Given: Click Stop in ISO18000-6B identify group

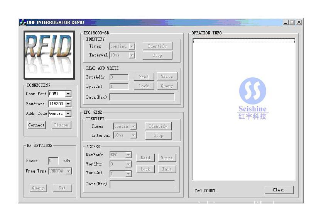Looking at the screenshot, I should pos(157,55).
